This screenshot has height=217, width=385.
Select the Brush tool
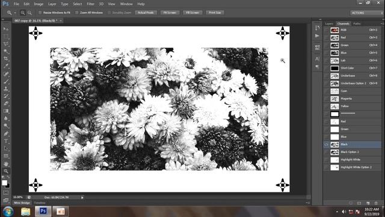coord(6,81)
